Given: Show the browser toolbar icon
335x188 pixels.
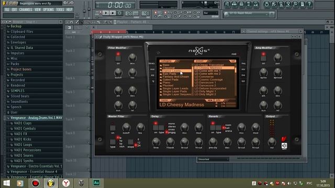Looking at the screenshot, I should pyautogui.click(x=249, y=4).
